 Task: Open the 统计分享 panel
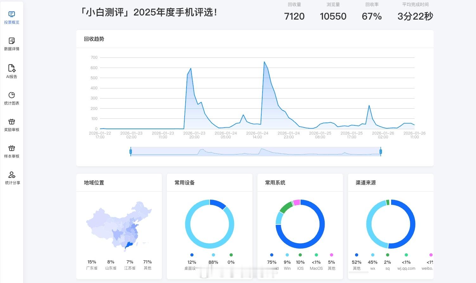[x=12, y=178]
